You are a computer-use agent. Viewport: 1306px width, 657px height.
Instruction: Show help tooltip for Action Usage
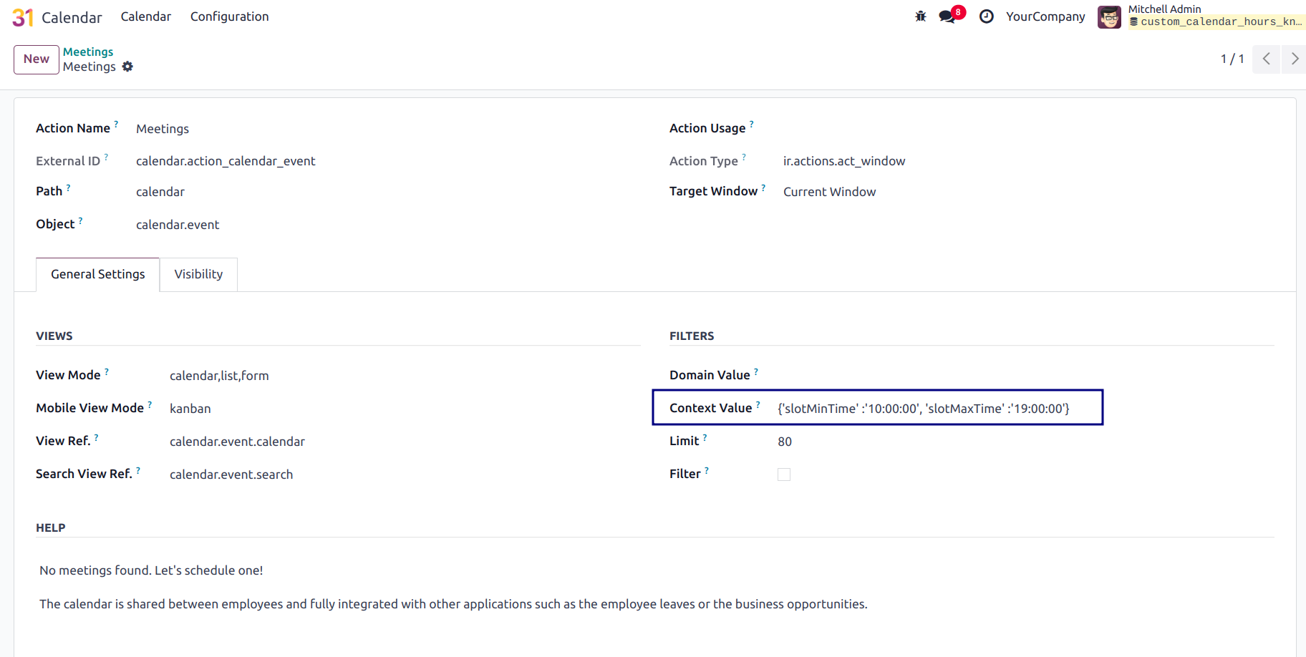pyautogui.click(x=751, y=125)
